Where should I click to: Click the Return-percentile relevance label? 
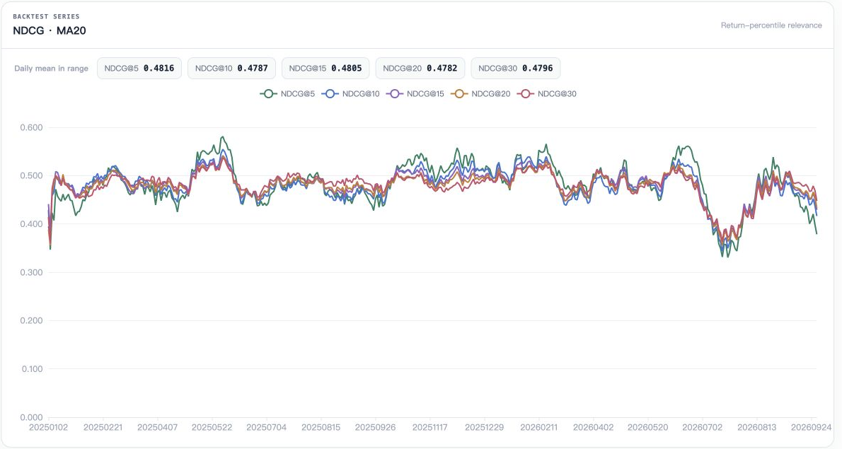point(771,25)
